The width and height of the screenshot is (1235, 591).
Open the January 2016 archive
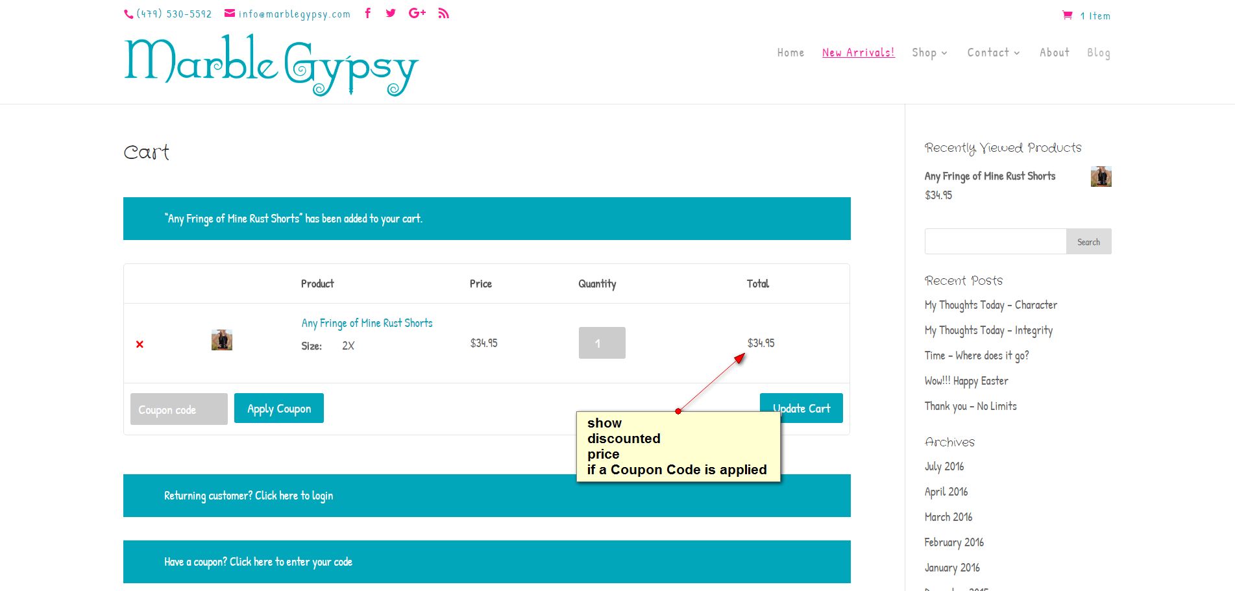tap(952, 568)
